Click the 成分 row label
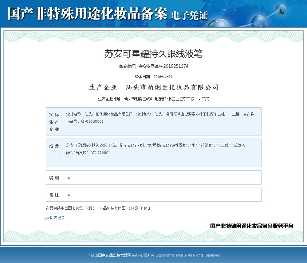The height and width of the screenshot is (263, 307). pos(54,146)
